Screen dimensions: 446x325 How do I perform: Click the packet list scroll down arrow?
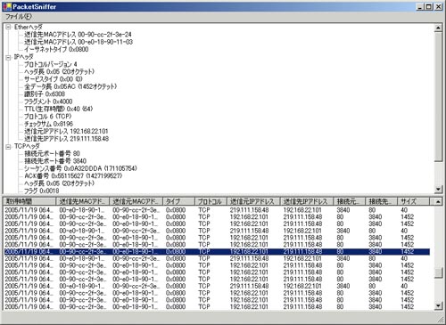438,305
